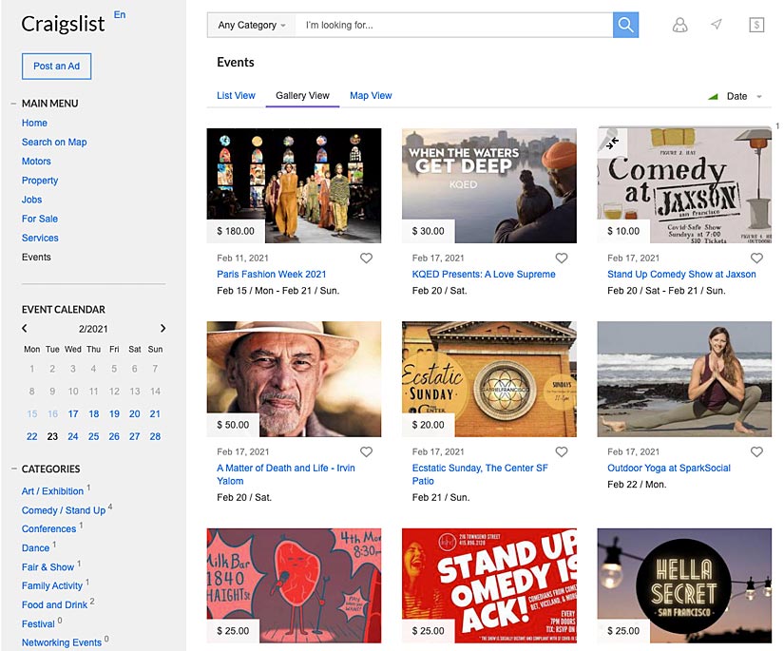Click the Post an Ad button
The width and height of the screenshot is (784, 651).
[x=56, y=66]
